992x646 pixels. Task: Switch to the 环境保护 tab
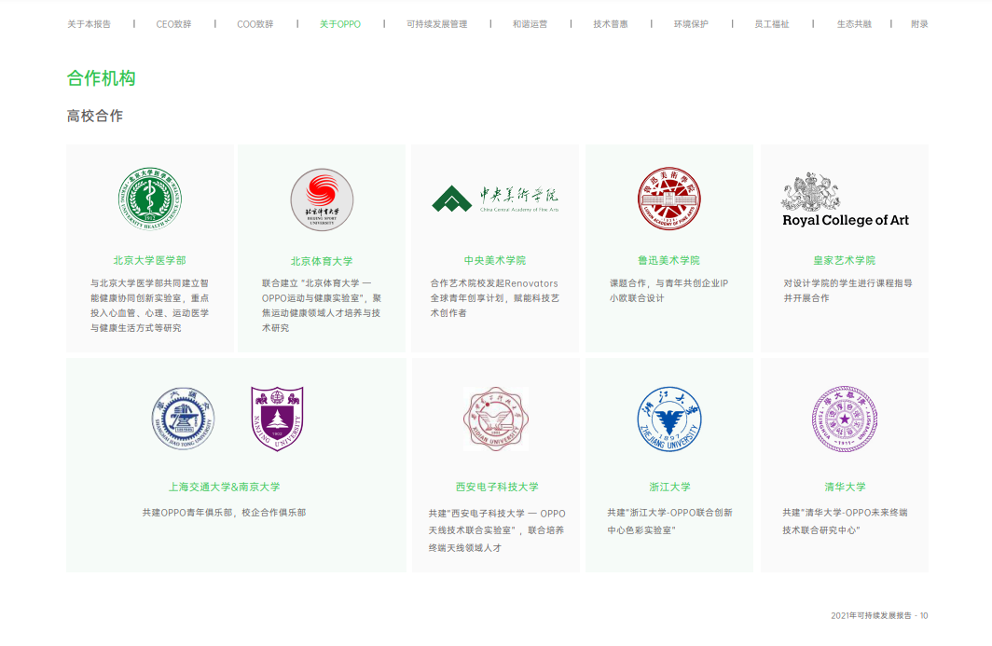(691, 24)
